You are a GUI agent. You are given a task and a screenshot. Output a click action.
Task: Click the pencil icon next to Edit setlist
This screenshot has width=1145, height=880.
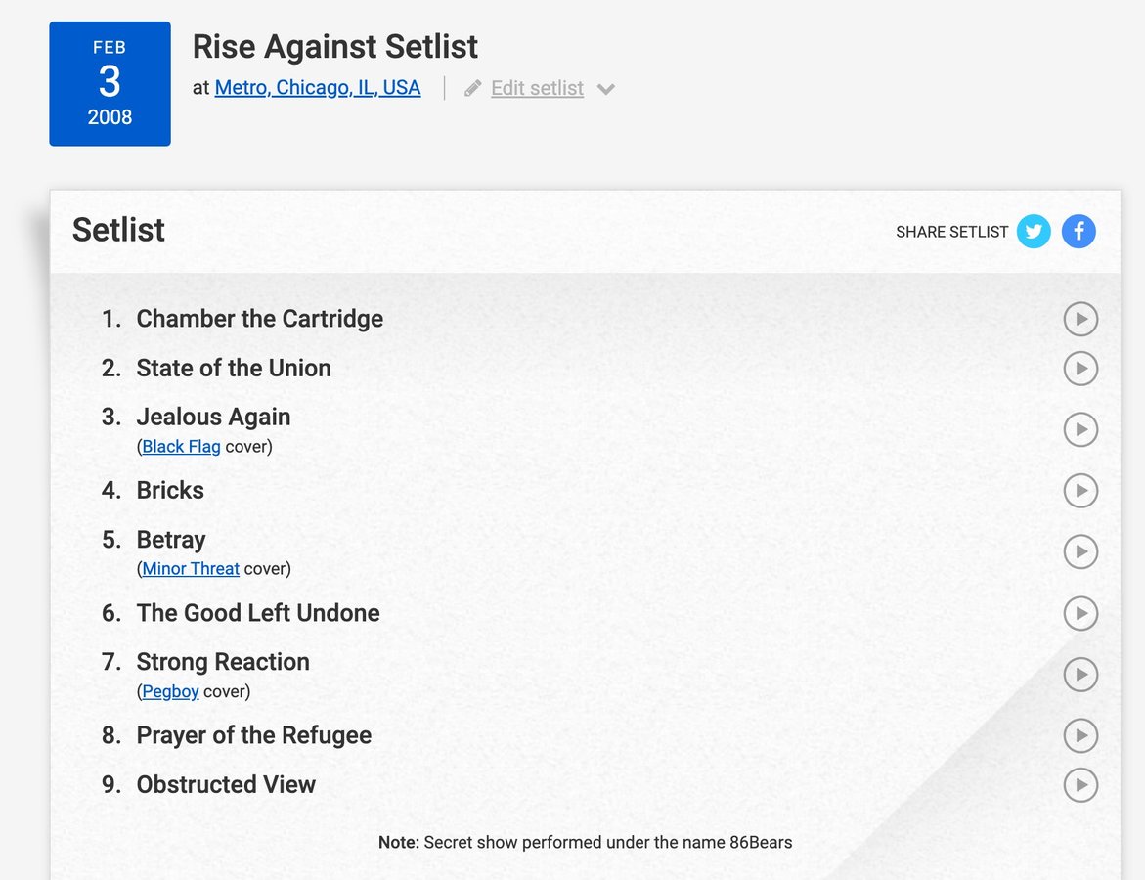(x=473, y=87)
